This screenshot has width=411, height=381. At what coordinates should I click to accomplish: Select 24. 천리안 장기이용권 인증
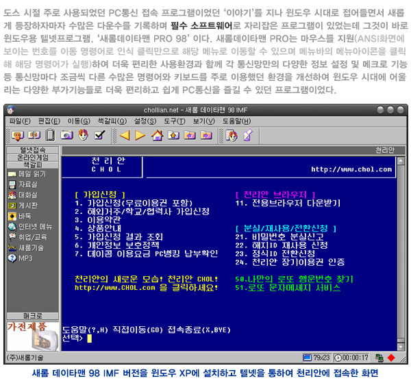click(290, 262)
